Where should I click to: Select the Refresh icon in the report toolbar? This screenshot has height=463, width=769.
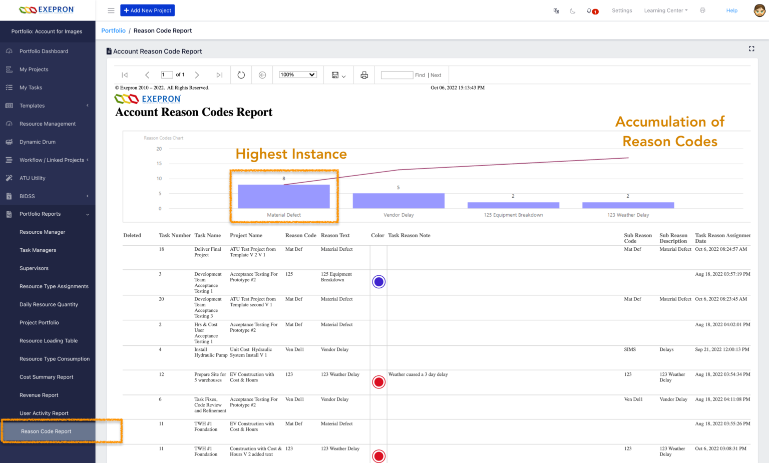(x=241, y=75)
